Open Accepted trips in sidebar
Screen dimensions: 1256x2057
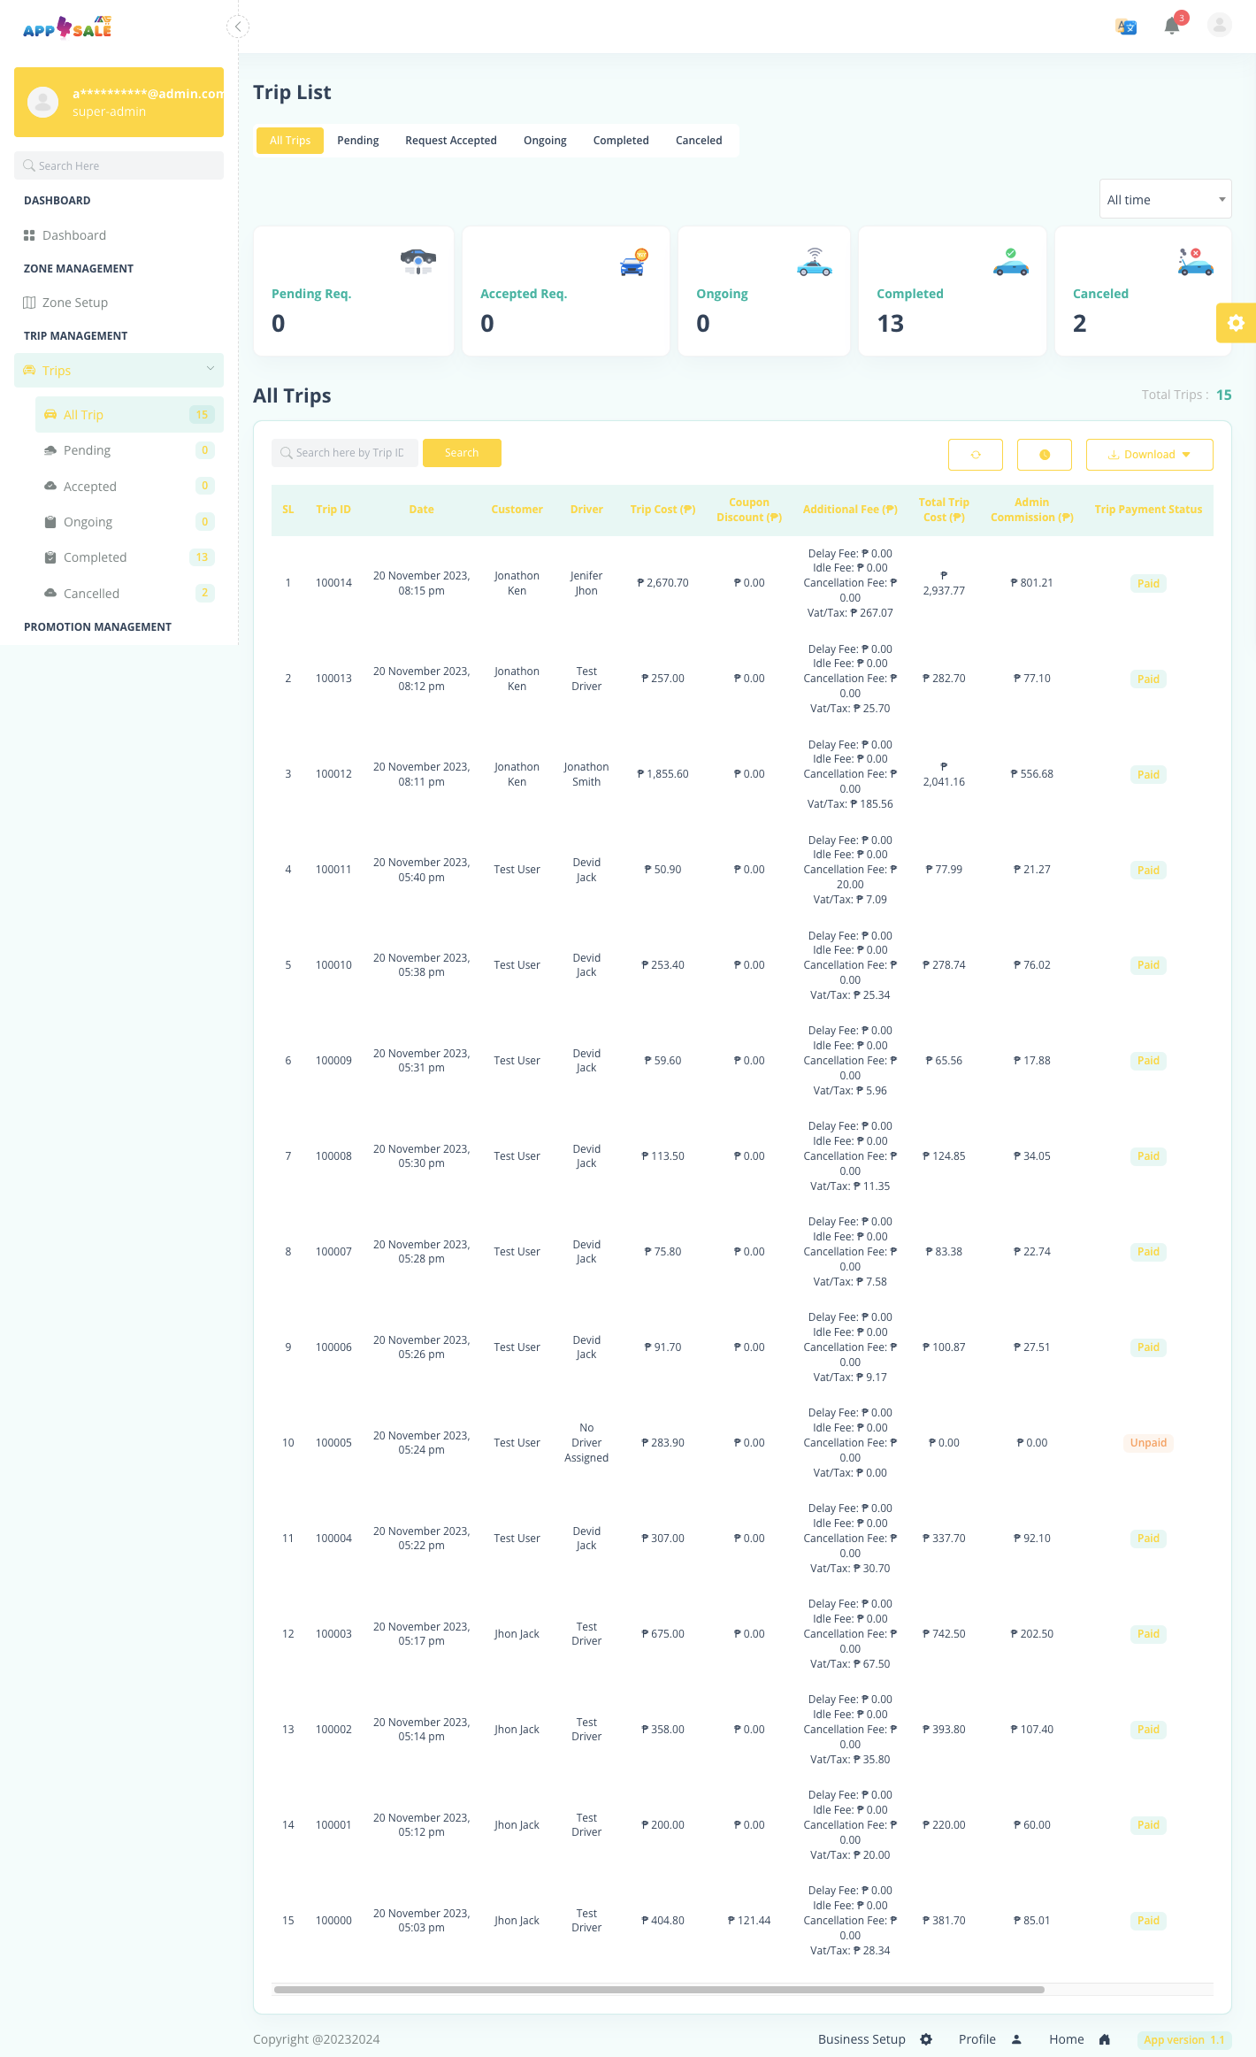coord(129,487)
